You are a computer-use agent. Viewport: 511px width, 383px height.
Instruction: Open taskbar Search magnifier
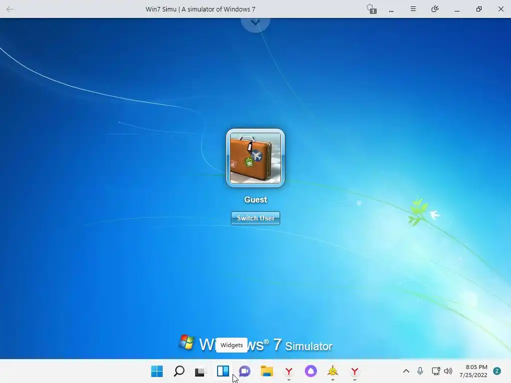[179, 371]
